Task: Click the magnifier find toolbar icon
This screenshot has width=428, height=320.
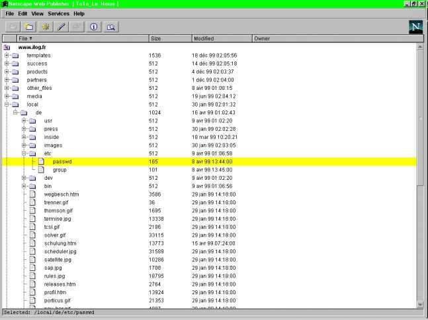Action: pos(110,26)
